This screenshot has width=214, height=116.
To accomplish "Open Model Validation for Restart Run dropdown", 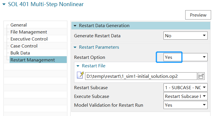I will [x=186, y=105].
